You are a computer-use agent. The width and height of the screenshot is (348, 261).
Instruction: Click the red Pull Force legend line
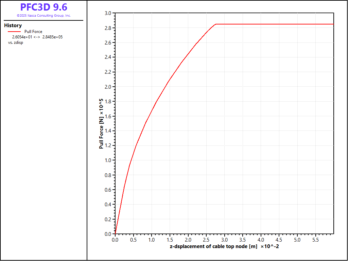pyautogui.click(x=14, y=32)
